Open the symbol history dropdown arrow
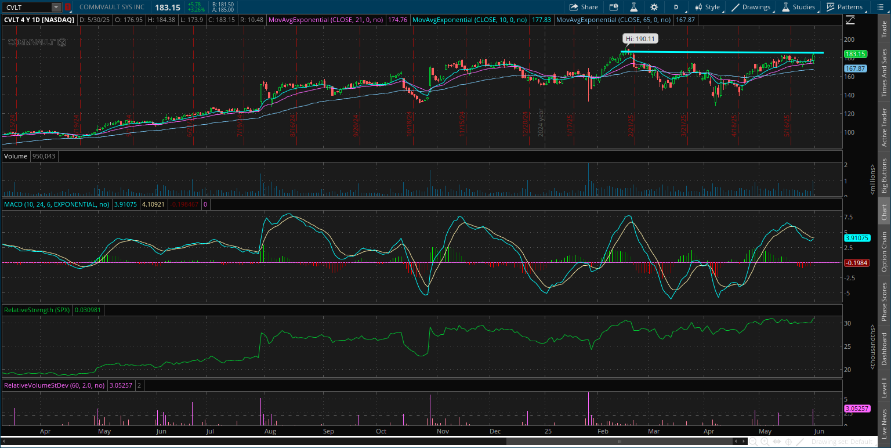 [56, 7]
